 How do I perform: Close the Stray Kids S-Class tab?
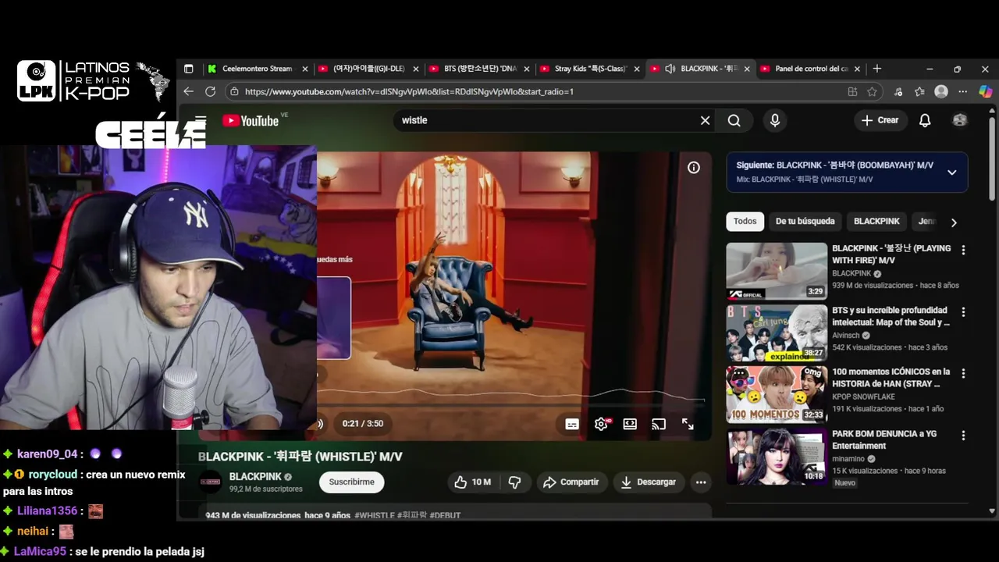point(637,69)
